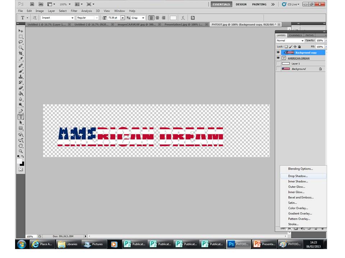Open the Create Warped Text dialog
Image resolution: width=345 pixels, height=258 pixels.
point(183,18)
